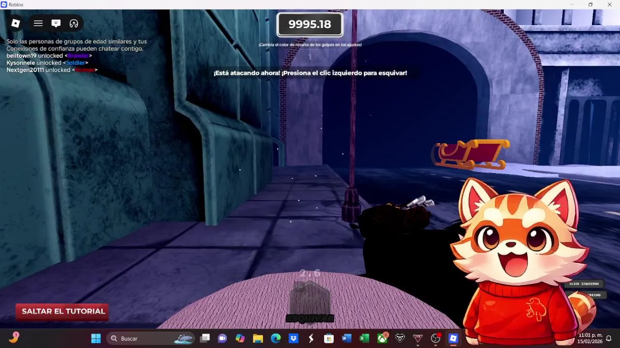Launch Excel from the taskbar
This screenshot has width=620, height=348.
364,338
